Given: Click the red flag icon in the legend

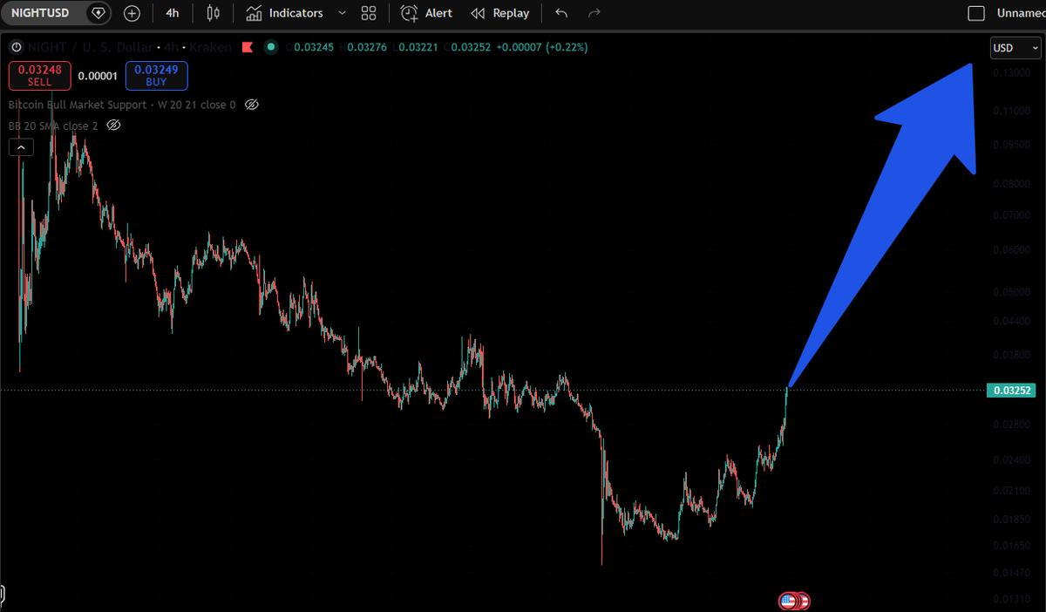Looking at the screenshot, I should click(248, 47).
